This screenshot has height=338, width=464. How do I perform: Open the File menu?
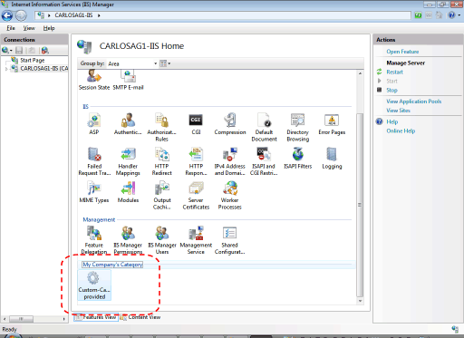11,28
